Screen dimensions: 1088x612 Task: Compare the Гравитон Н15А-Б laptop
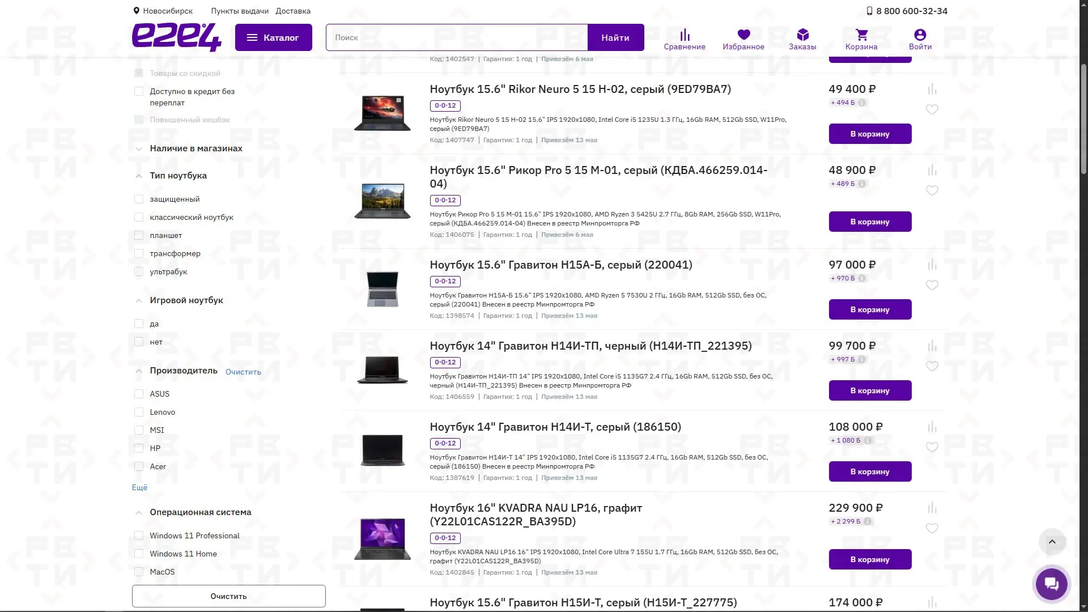(x=932, y=265)
